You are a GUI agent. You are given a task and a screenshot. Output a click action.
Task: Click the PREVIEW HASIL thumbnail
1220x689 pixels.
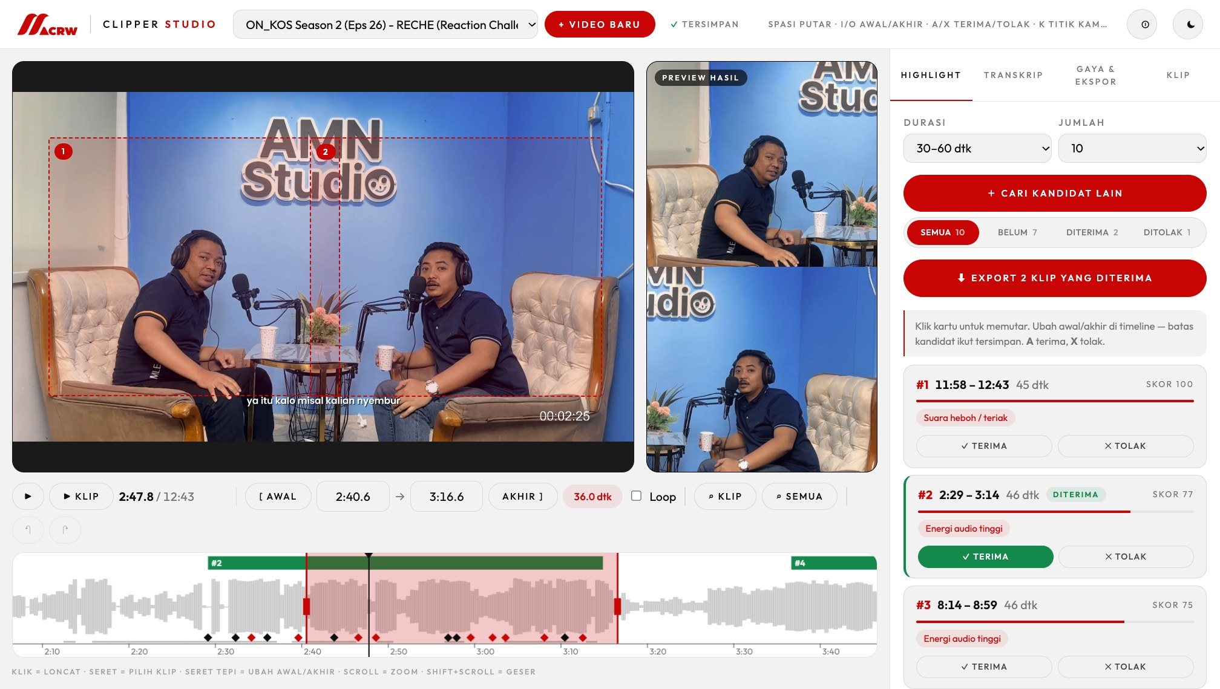[761, 266]
